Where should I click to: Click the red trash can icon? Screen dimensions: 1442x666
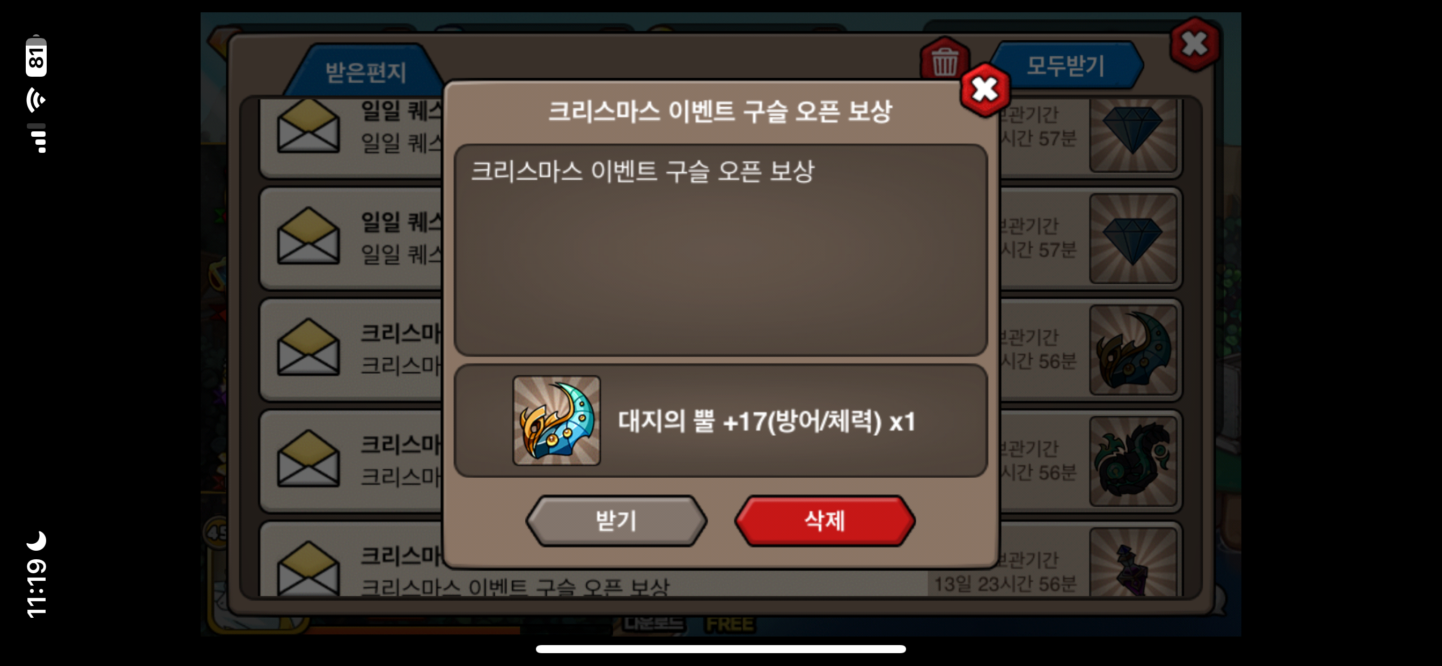[944, 61]
